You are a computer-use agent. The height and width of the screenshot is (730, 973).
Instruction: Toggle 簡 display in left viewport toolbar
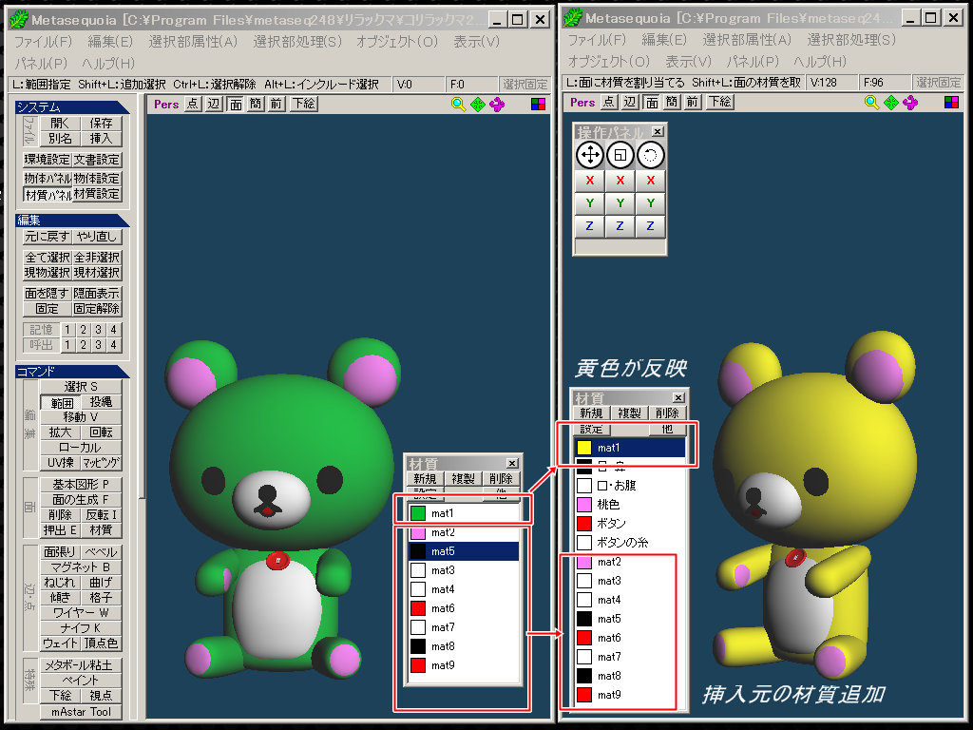click(256, 104)
